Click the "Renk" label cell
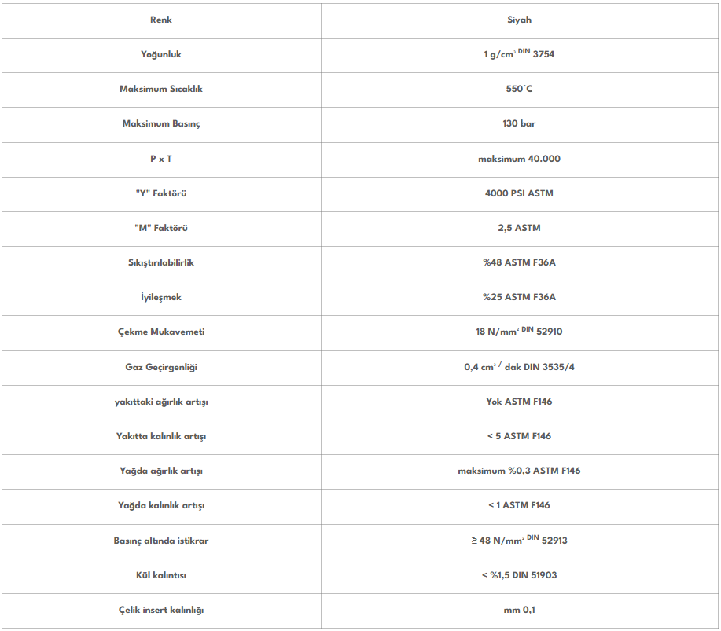The width and height of the screenshot is (721, 631). 161,20
